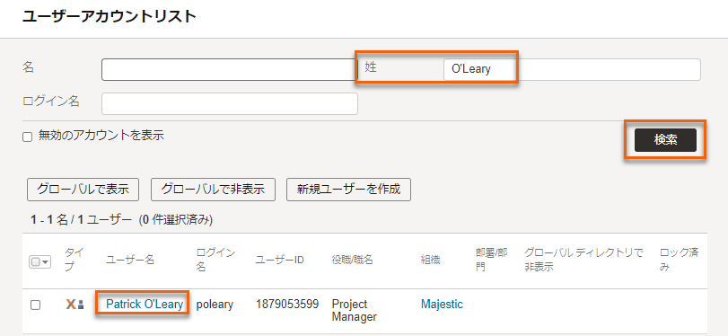
Task: Click the 検索 search button
Action: (x=665, y=140)
